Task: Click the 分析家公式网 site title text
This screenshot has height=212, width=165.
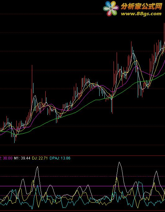Action: coord(141,6)
